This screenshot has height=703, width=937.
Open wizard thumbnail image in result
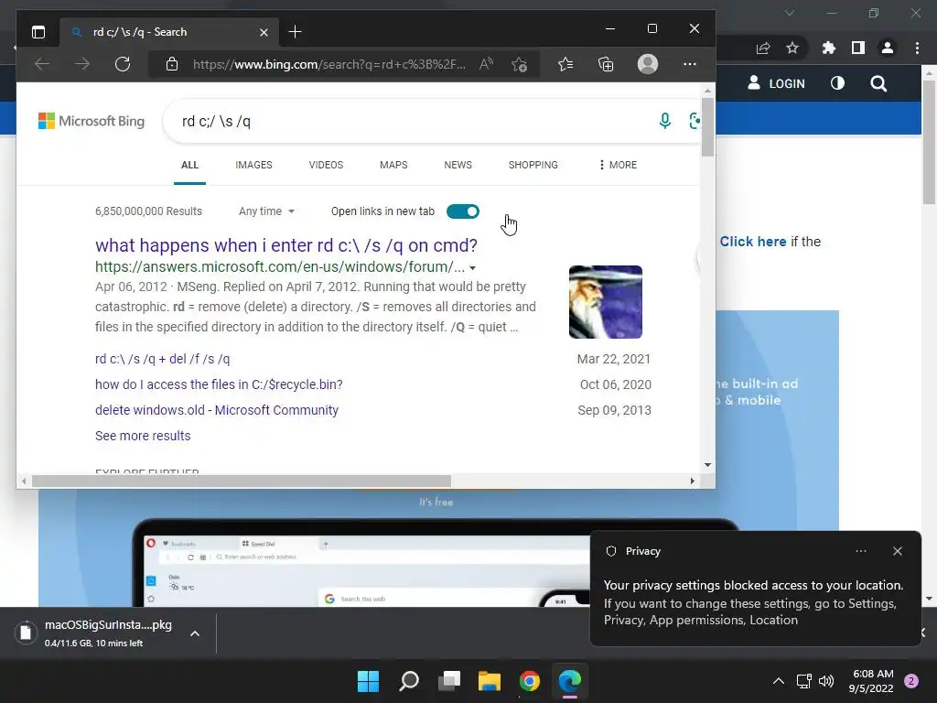click(606, 302)
